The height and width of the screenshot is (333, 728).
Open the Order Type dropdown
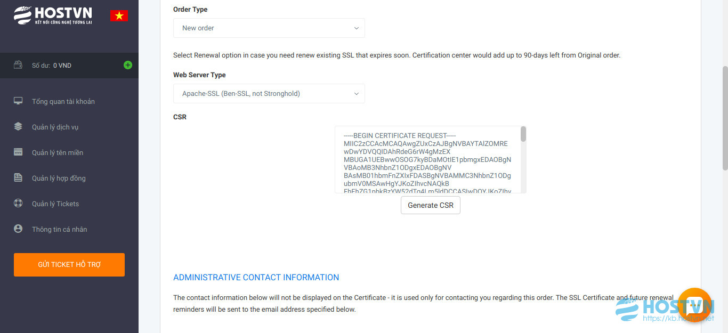[x=269, y=28]
